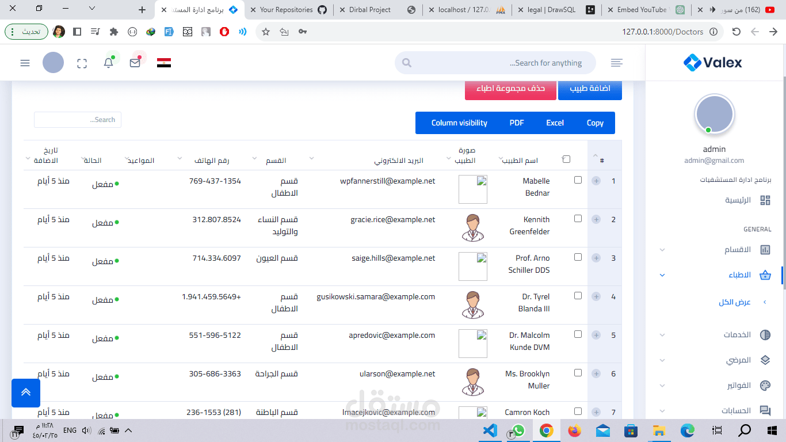786x442 pixels.
Task: Click the header user avatar circle
Action: (x=53, y=63)
